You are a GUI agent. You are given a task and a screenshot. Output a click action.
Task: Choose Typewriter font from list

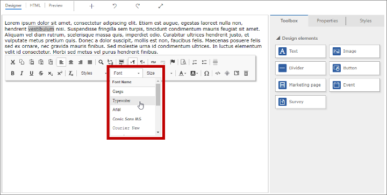[x=133, y=100]
